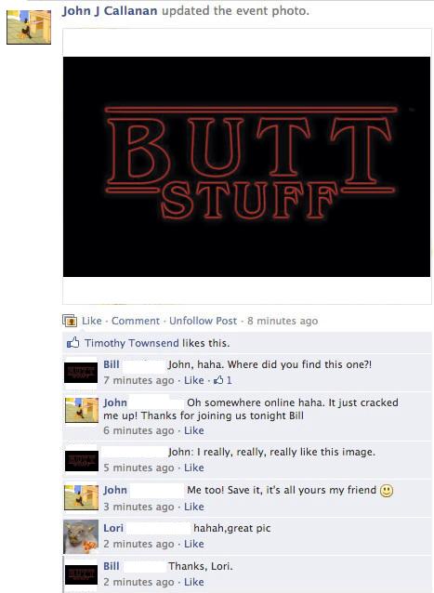Click thumbs-up count on Bill's first comment

[x=223, y=380]
